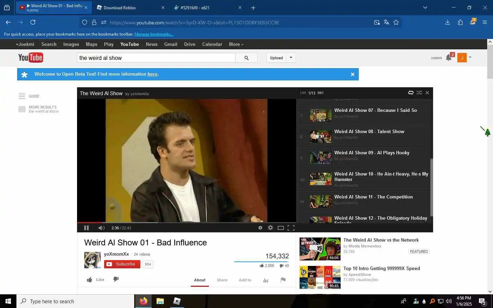Open Images in the top bar

(x=71, y=44)
